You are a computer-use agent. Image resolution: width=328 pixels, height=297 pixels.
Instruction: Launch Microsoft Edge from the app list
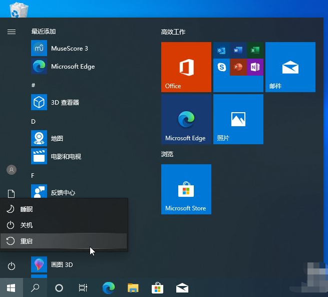pos(72,67)
